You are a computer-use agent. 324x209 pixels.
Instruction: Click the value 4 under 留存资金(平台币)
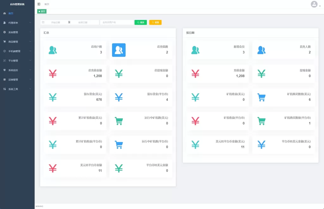click(167, 100)
